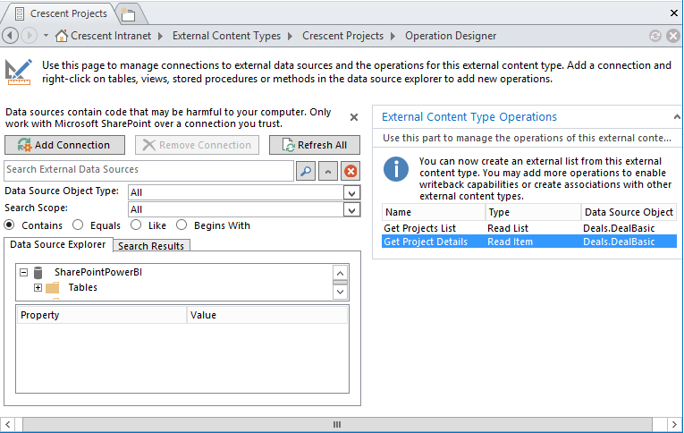
Task: Click the SharePointPowerBI database icon
Action: 38,273
